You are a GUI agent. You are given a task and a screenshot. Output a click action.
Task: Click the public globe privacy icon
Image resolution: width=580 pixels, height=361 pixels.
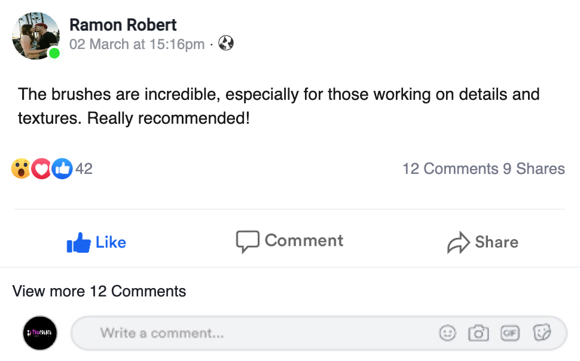coord(226,44)
